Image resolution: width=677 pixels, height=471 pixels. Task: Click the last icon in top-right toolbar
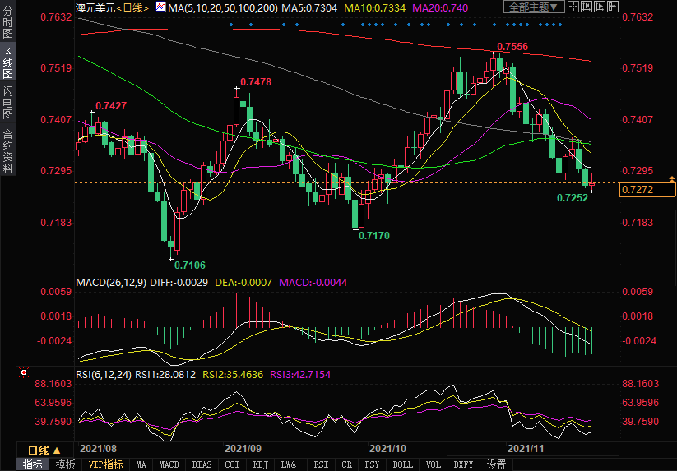click(613, 7)
